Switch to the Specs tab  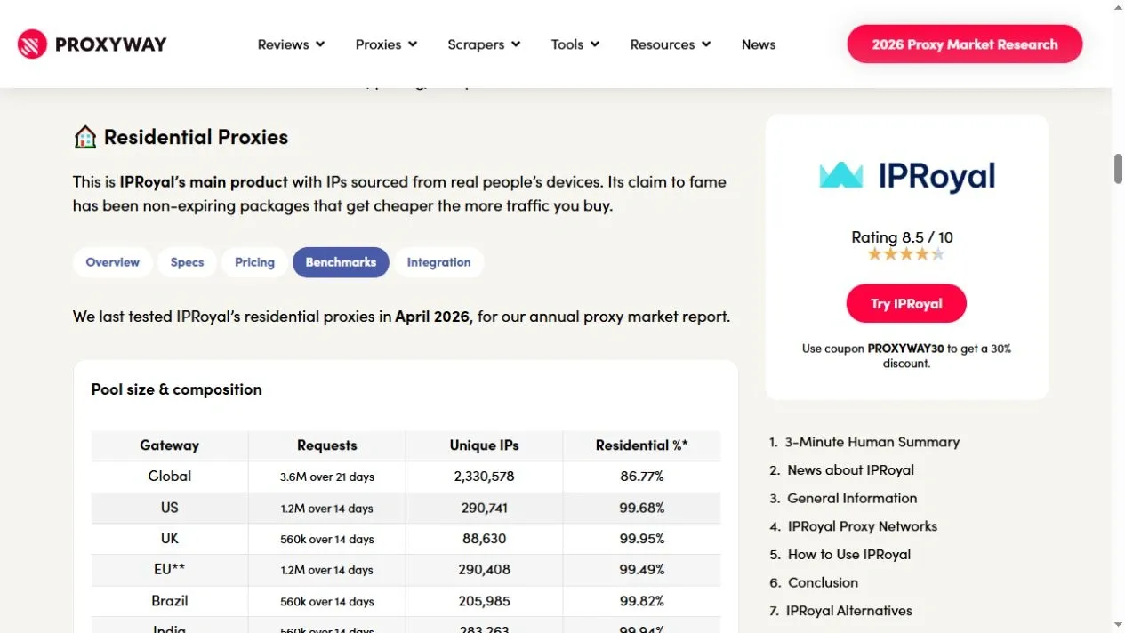tap(187, 262)
